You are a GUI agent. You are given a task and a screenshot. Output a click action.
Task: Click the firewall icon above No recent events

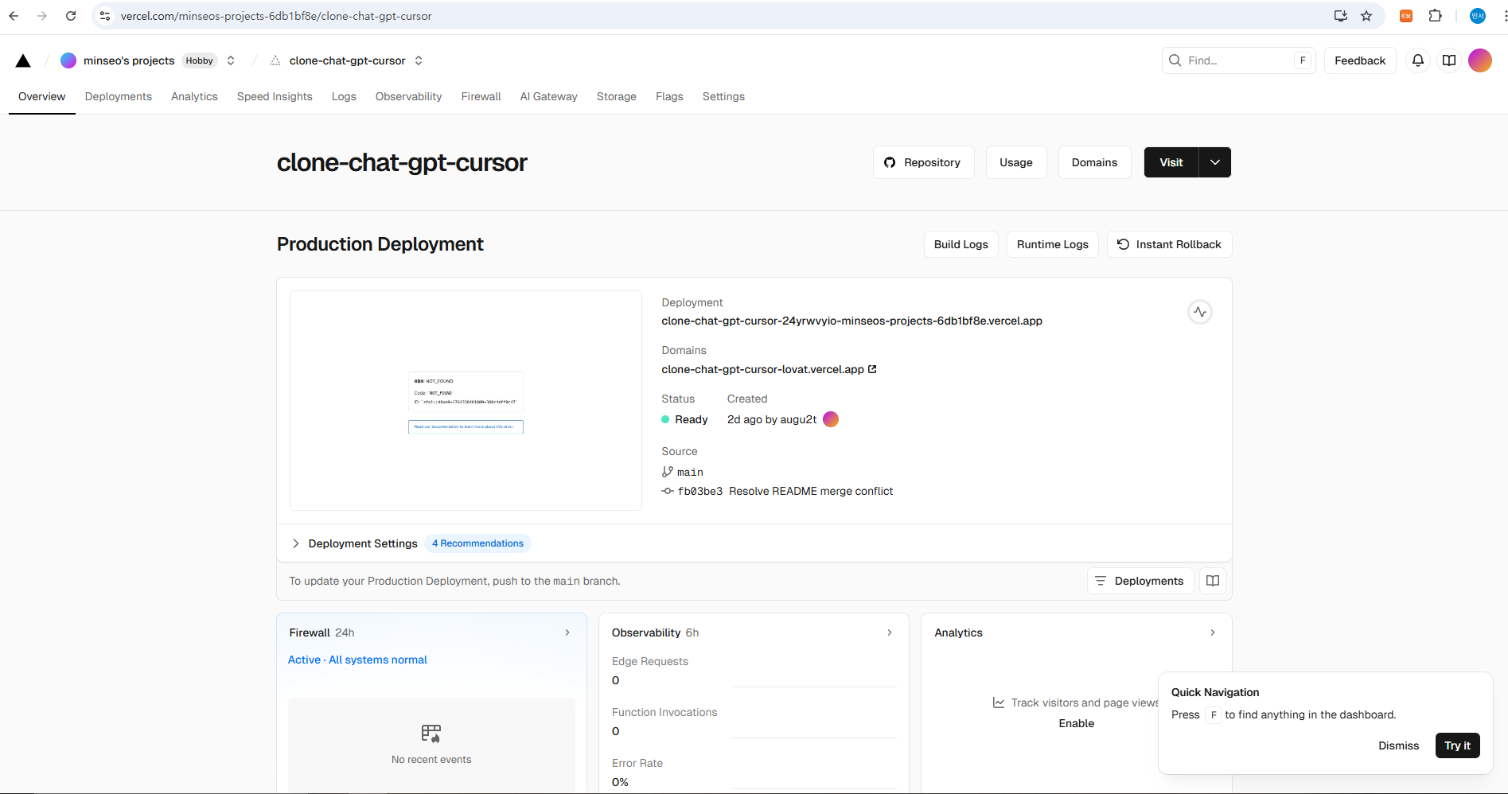pyautogui.click(x=431, y=734)
